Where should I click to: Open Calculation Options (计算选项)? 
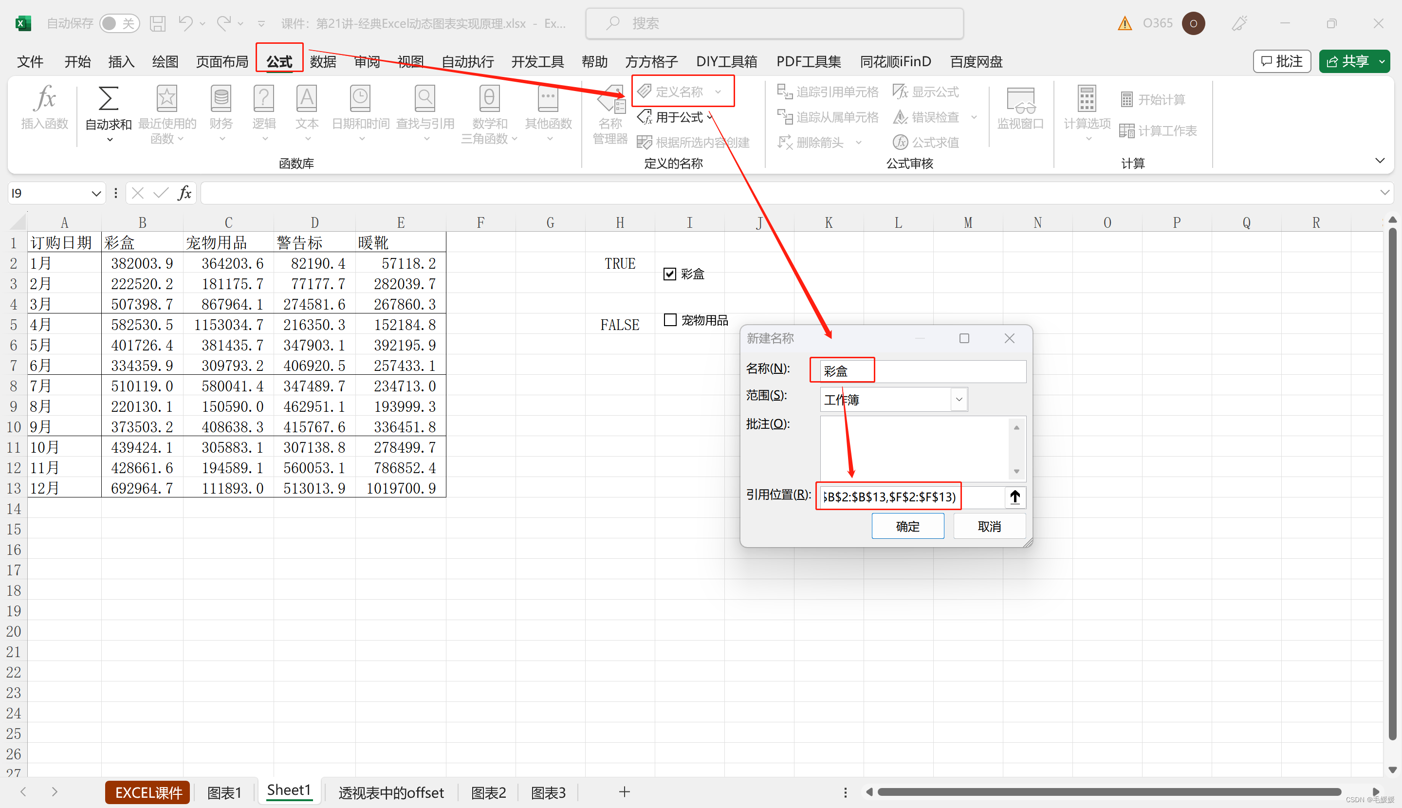tap(1087, 114)
